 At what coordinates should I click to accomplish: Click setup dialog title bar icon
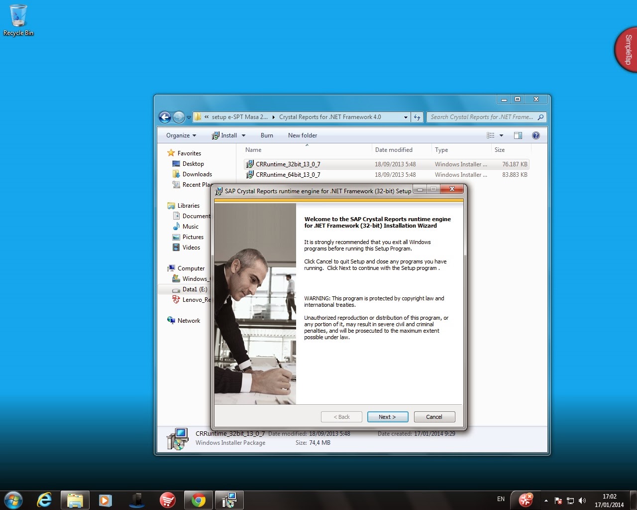(x=218, y=191)
